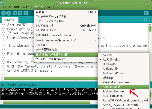Select BusPirate as ISP programmer

click(123, 96)
